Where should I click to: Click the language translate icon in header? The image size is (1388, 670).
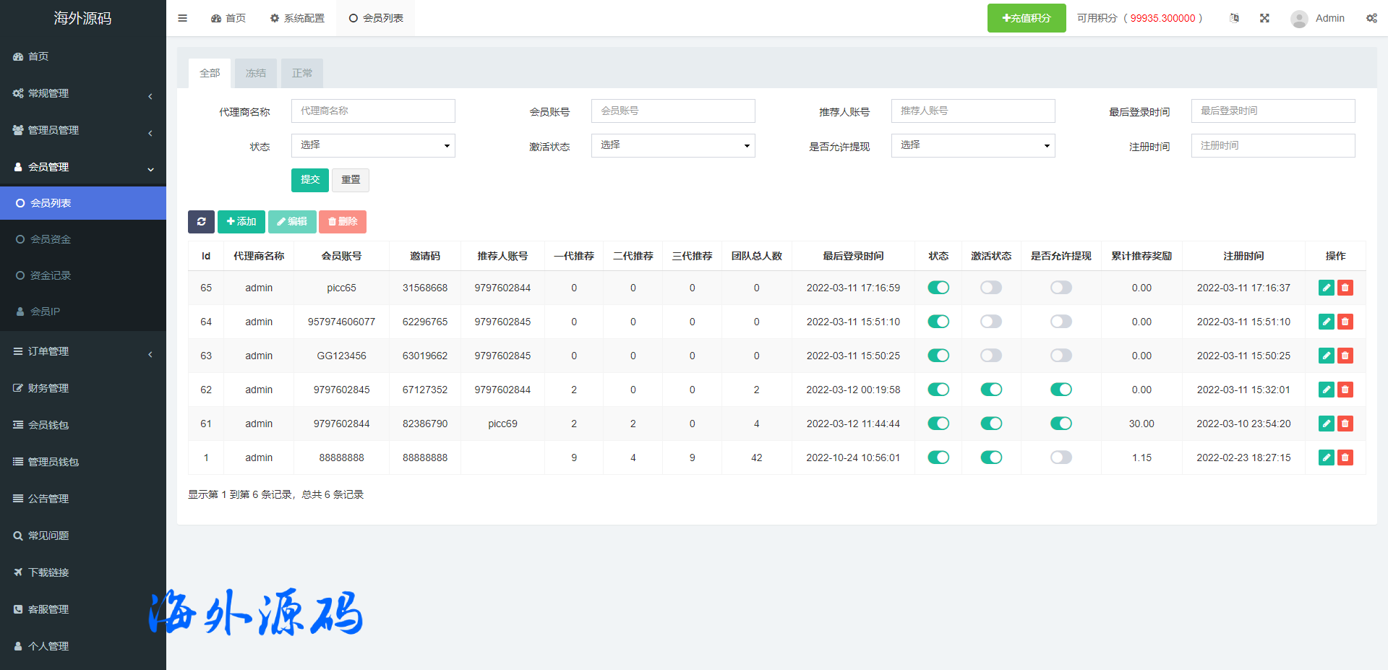pyautogui.click(x=1234, y=18)
